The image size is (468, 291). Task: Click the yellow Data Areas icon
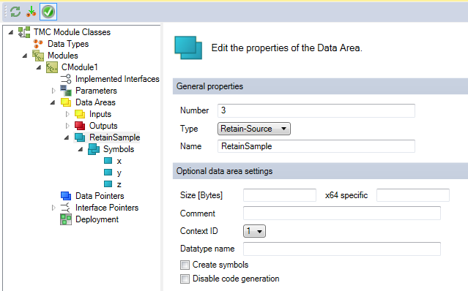click(x=66, y=102)
